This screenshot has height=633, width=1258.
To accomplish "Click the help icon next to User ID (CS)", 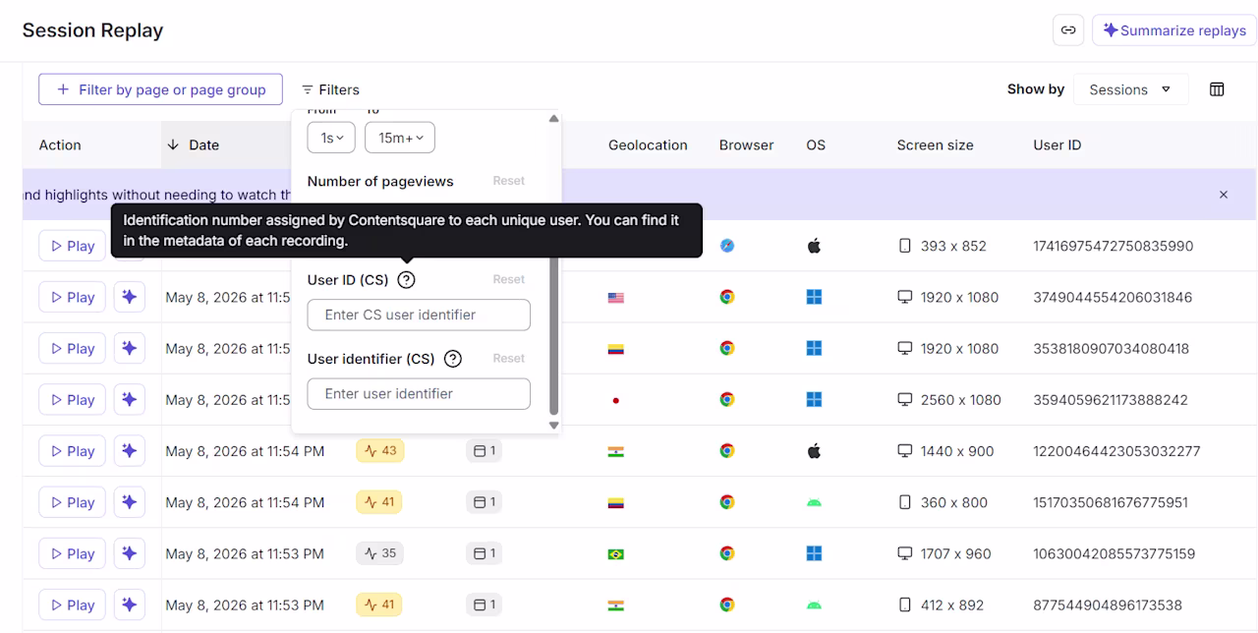I will 406,280.
